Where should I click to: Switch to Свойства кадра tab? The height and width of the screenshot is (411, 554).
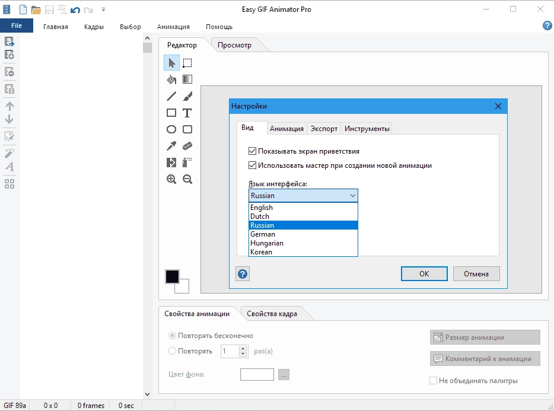(272, 314)
